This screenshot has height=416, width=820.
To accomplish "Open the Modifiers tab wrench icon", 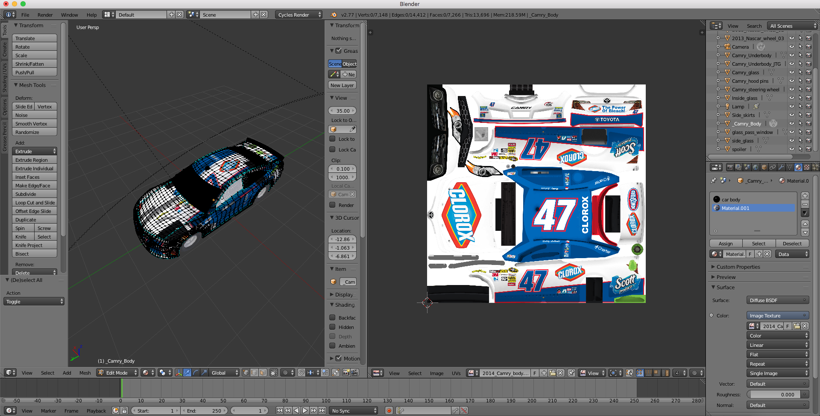I will (781, 168).
